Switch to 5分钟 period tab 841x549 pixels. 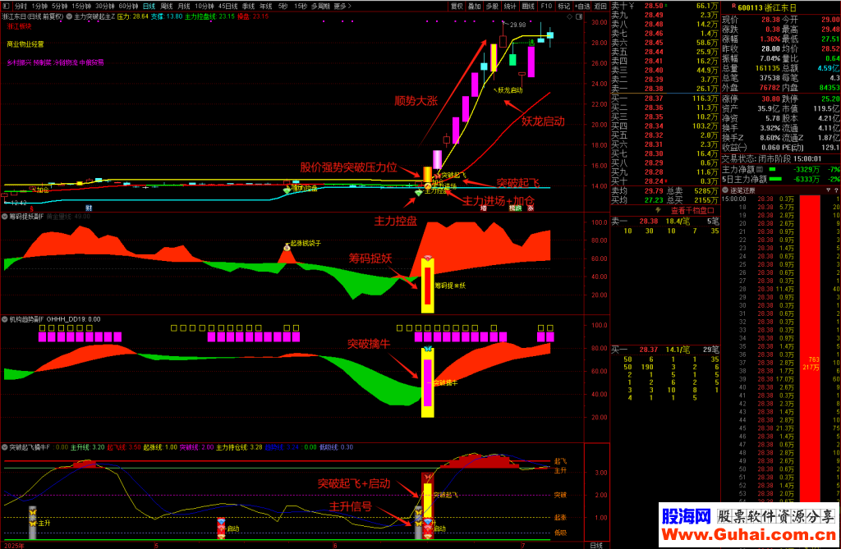coord(60,6)
